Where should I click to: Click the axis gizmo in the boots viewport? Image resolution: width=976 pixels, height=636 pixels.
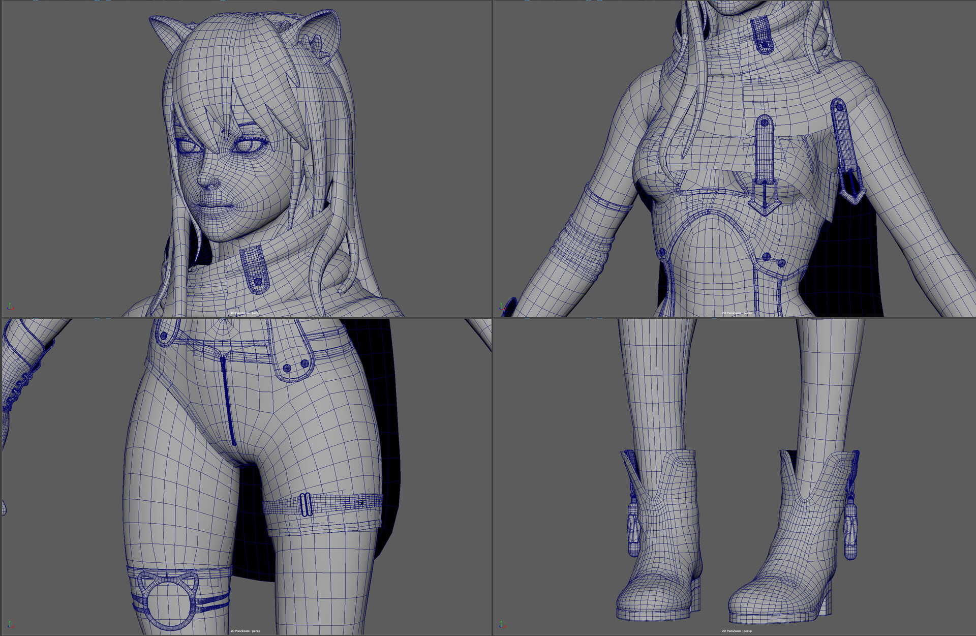click(x=502, y=625)
